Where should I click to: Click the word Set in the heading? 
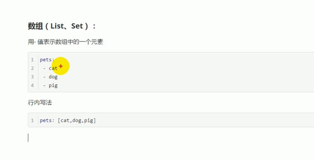click(x=77, y=26)
